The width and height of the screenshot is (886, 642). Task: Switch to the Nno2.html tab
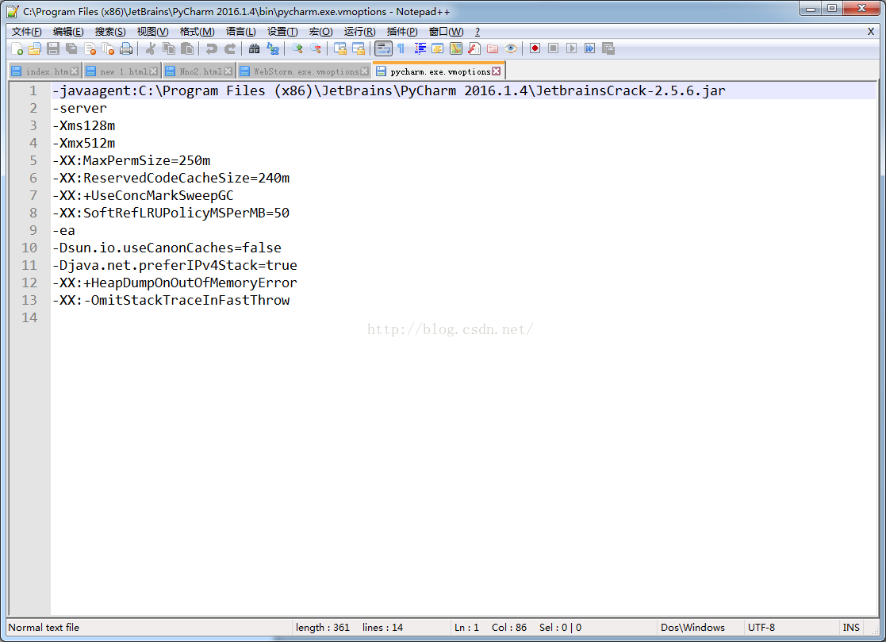pos(201,71)
